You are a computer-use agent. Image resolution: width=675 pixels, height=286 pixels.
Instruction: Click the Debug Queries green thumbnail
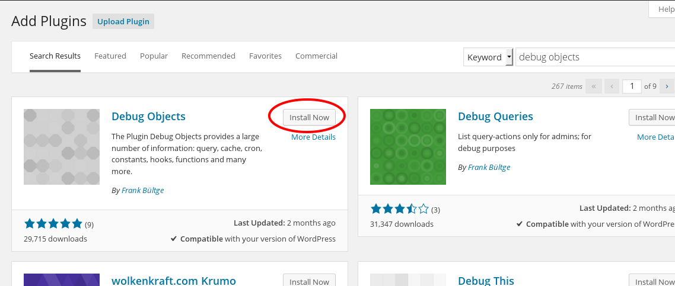point(408,147)
